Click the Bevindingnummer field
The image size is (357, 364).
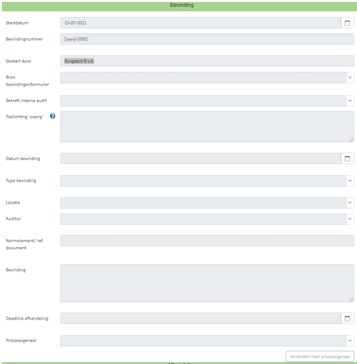click(x=207, y=39)
